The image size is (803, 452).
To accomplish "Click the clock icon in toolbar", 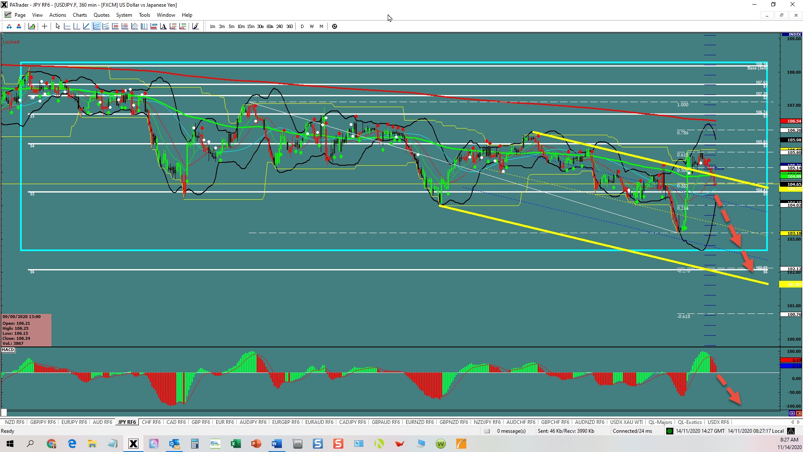I will click(x=335, y=26).
